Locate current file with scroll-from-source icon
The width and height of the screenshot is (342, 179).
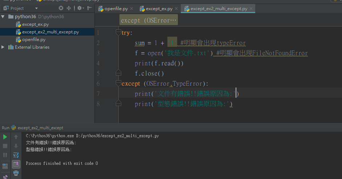[61, 8]
